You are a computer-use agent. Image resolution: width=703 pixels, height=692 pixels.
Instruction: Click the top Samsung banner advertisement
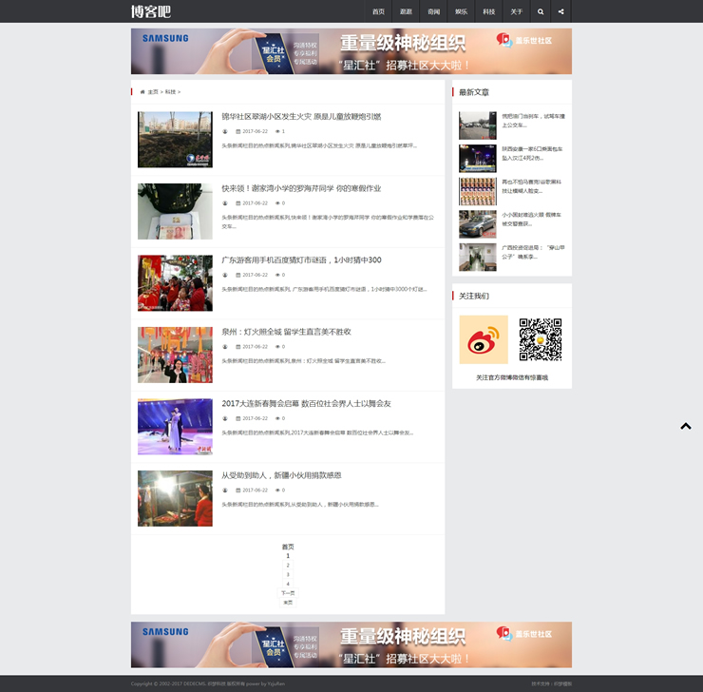pyautogui.click(x=351, y=51)
